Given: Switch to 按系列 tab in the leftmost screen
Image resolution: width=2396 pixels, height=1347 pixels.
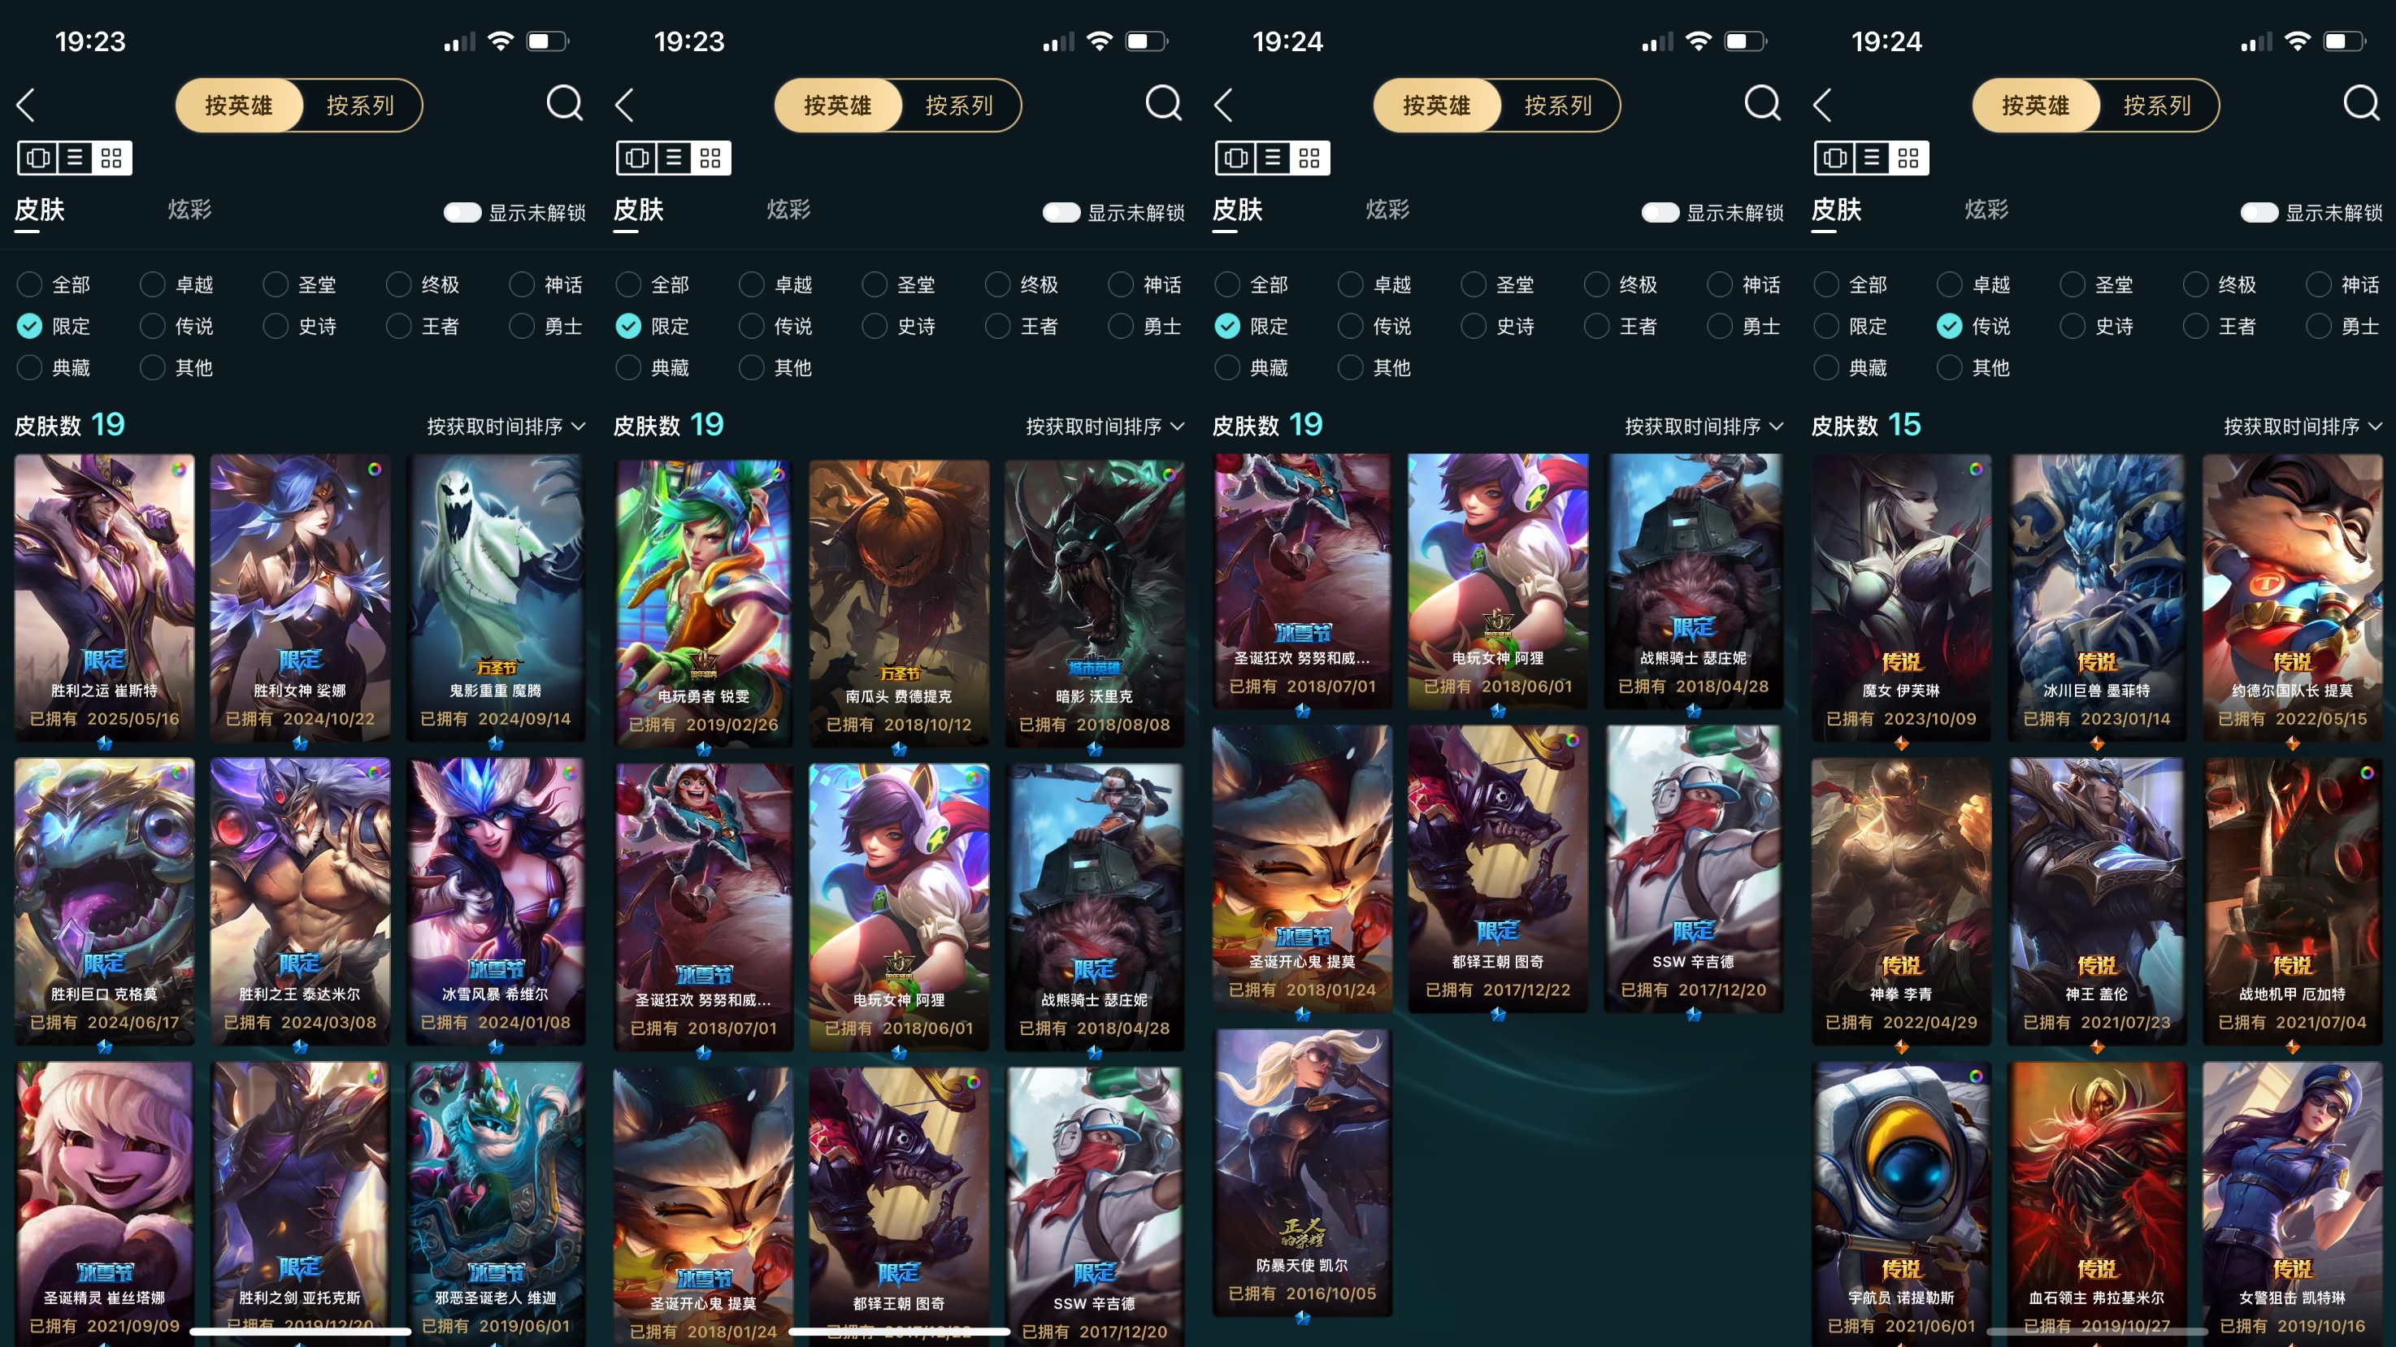Looking at the screenshot, I should tap(361, 105).
